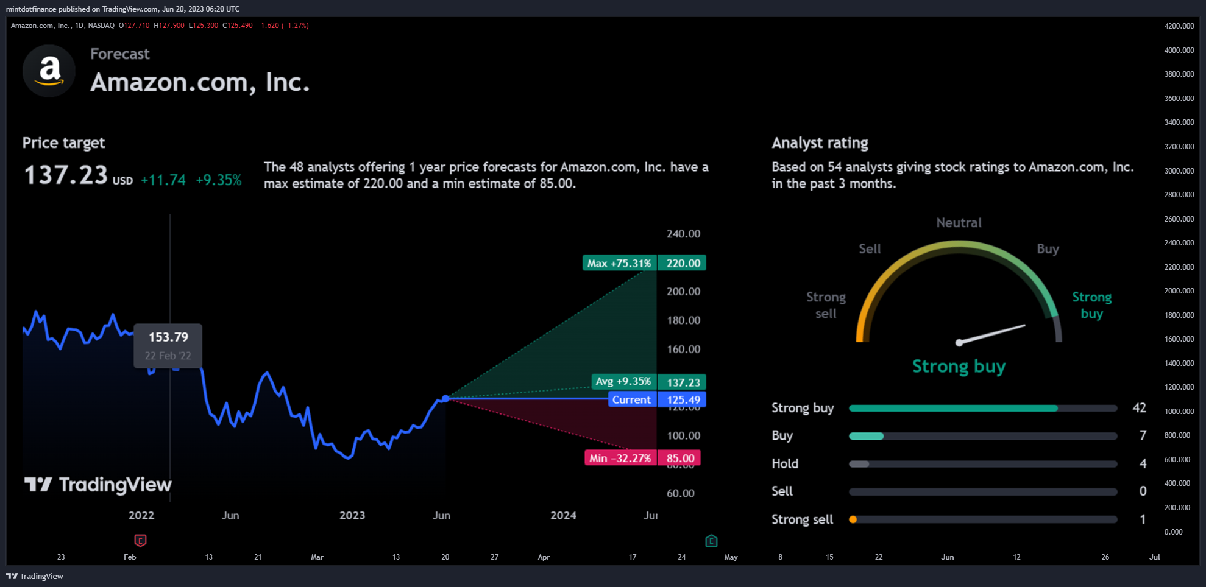This screenshot has height=587, width=1206.
Task: Click the green earnings E marker
Action: pyautogui.click(x=711, y=540)
